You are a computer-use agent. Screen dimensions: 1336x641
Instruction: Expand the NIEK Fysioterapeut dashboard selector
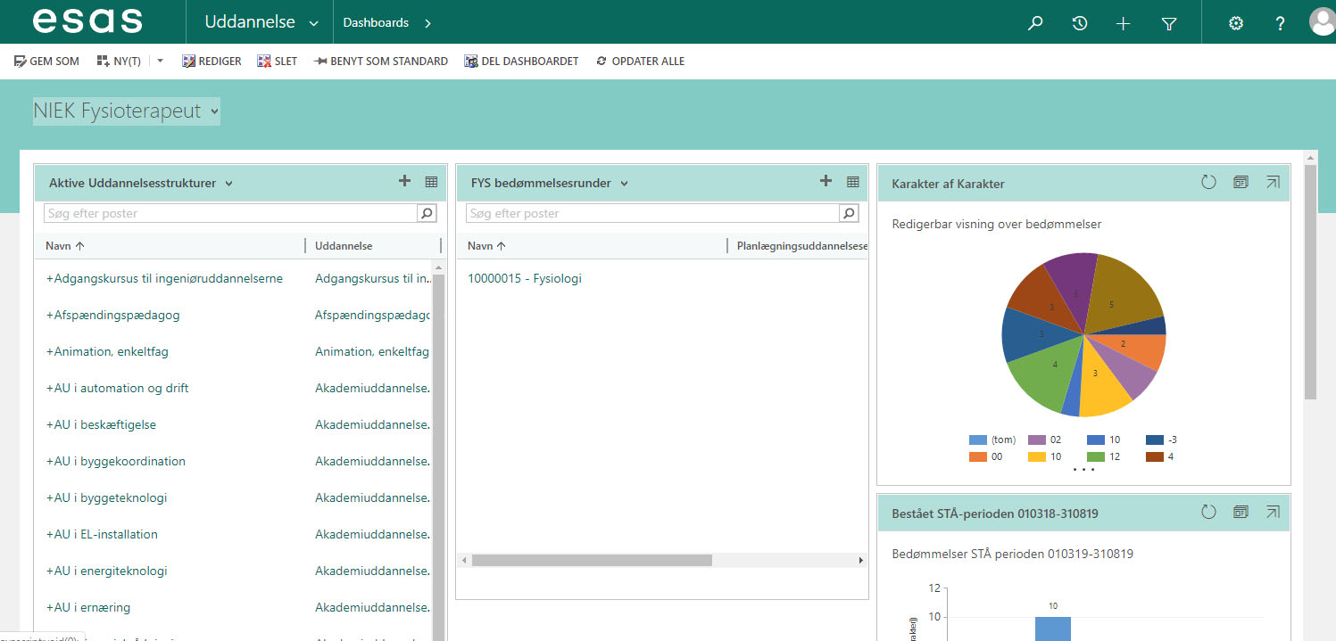pyautogui.click(x=214, y=112)
